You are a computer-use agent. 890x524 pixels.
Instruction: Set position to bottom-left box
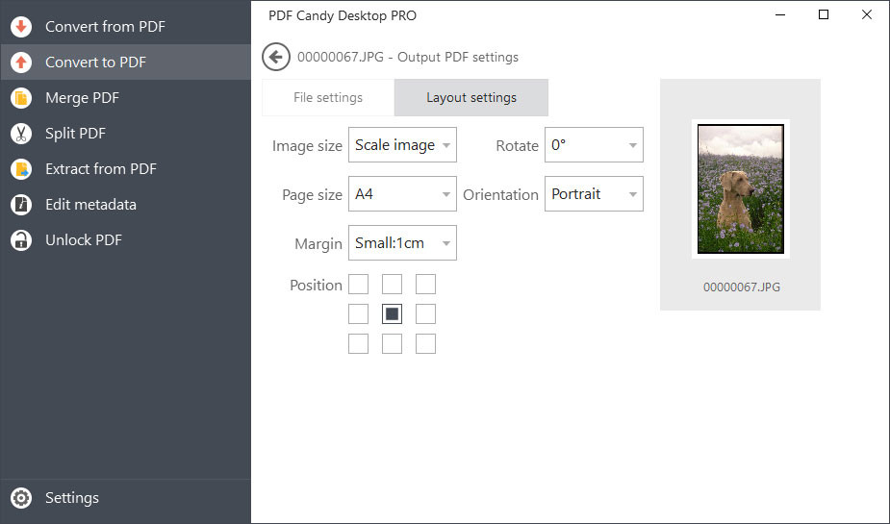358,343
